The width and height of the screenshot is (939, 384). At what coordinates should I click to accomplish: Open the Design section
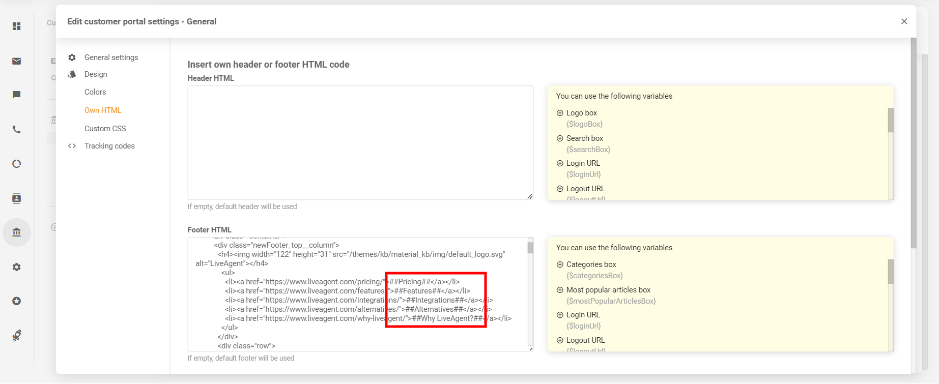pos(96,74)
